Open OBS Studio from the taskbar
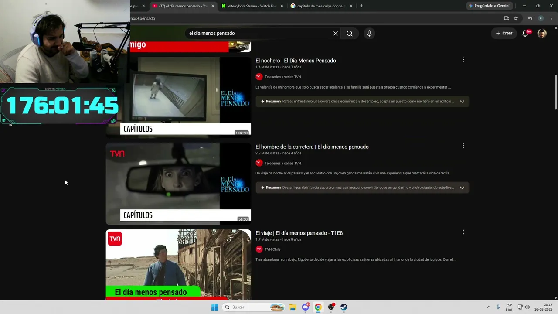 (x=331, y=307)
